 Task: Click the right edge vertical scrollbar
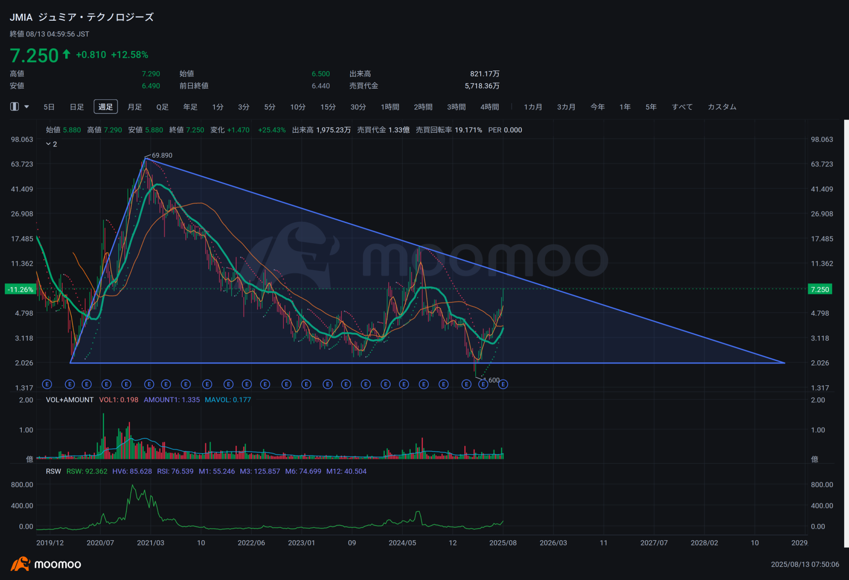click(846, 333)
